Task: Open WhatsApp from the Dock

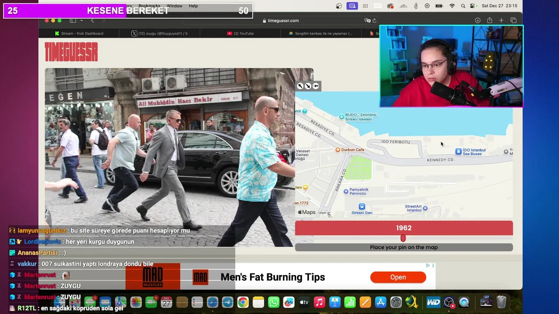Action: (x=273, y=302)
